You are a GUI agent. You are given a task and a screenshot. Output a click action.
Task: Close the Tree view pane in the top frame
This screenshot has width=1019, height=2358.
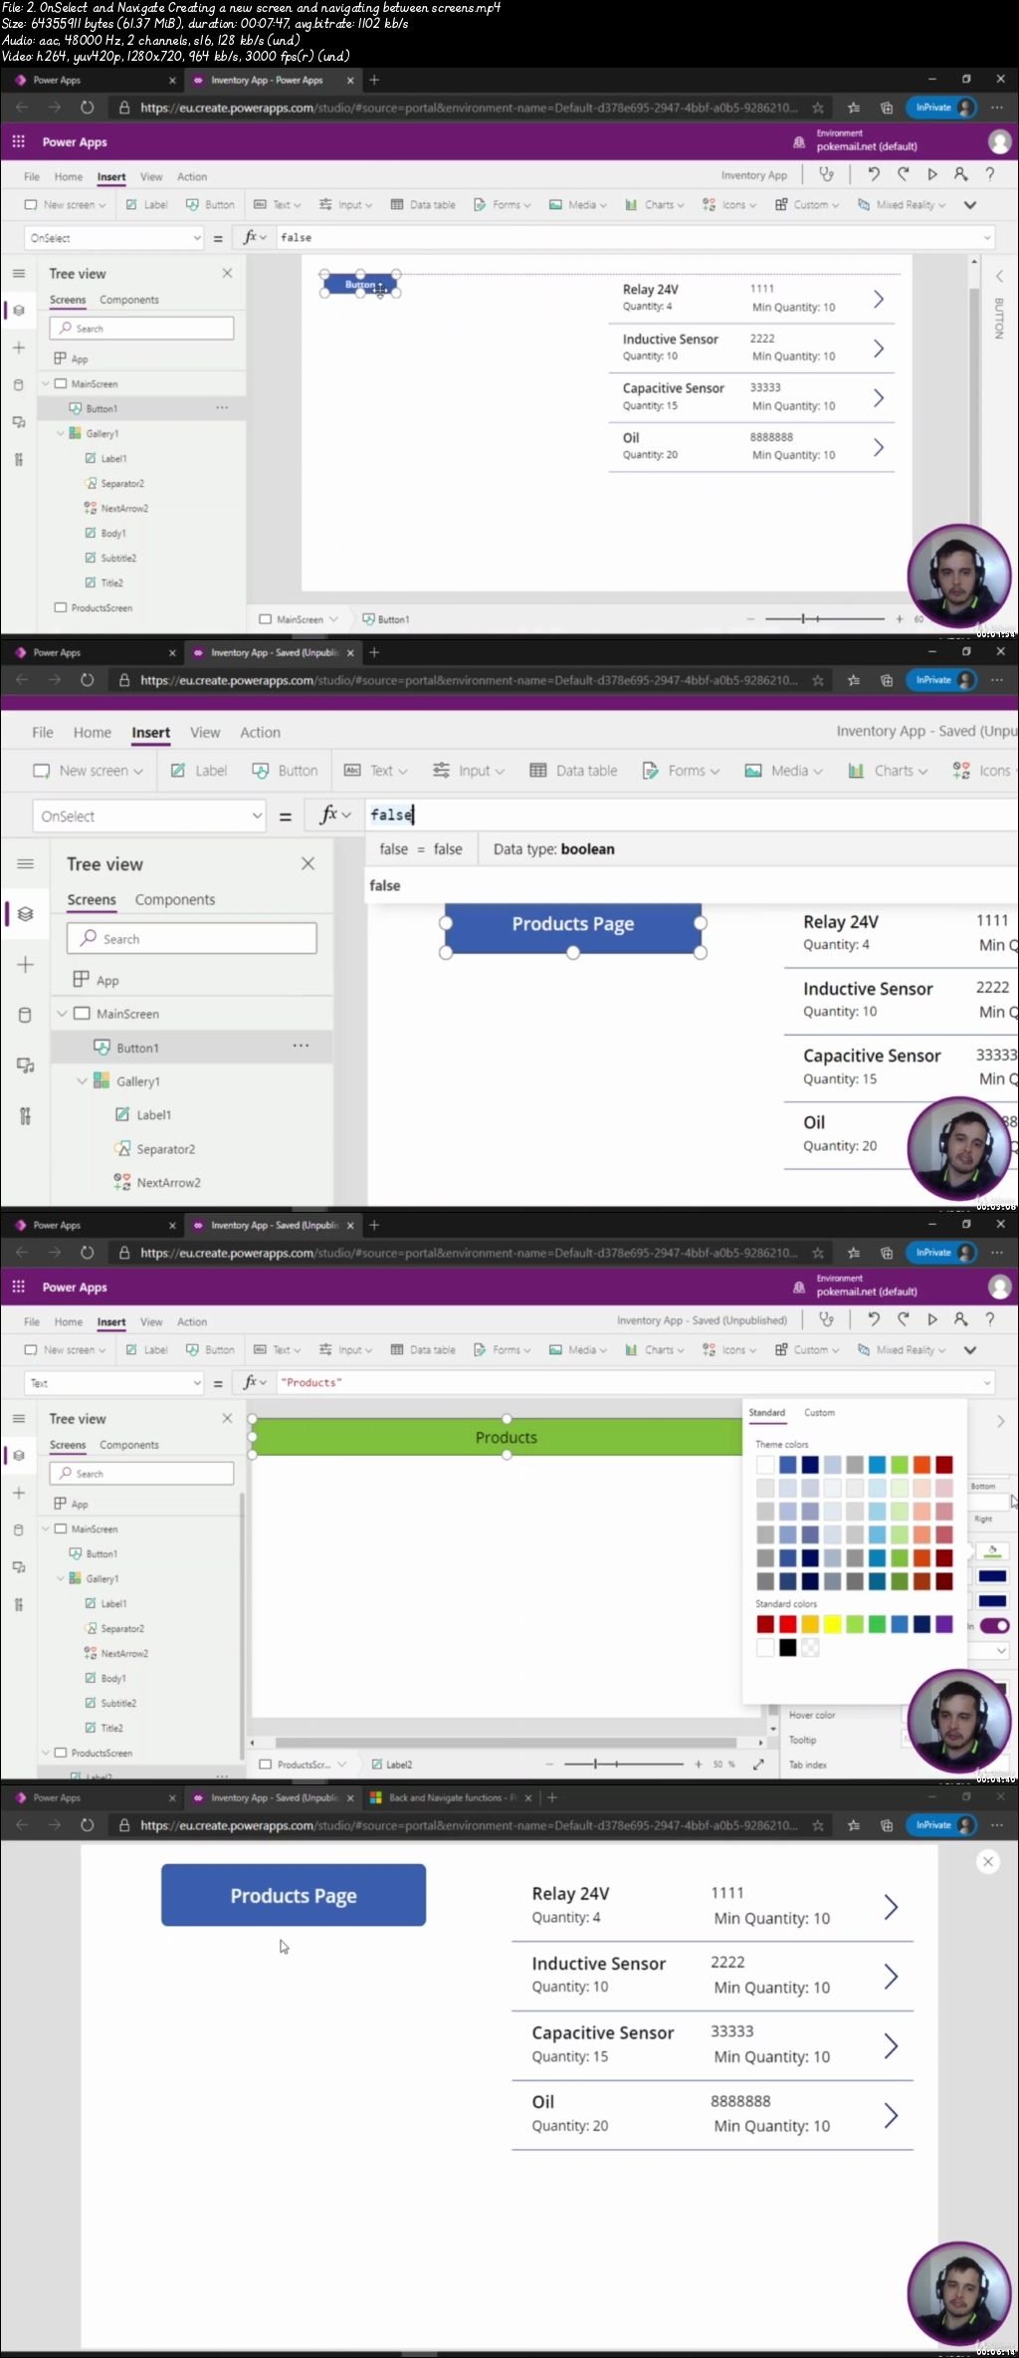click(x=227, y=273)
